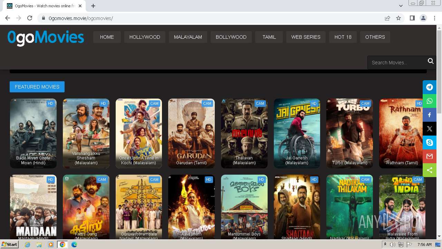This screenshot has width=442, height=249.
Task: Show hidden system tray icons
Action: point(385,245)
